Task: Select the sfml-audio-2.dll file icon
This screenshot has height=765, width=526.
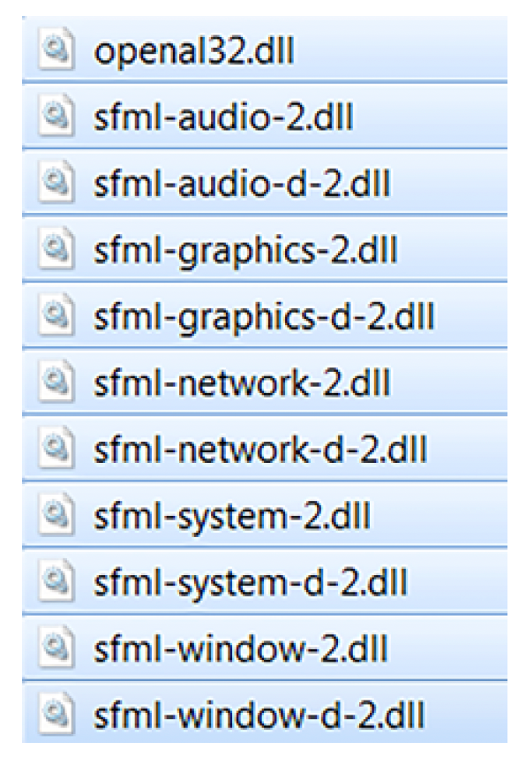Action: [x=56, y=116]
